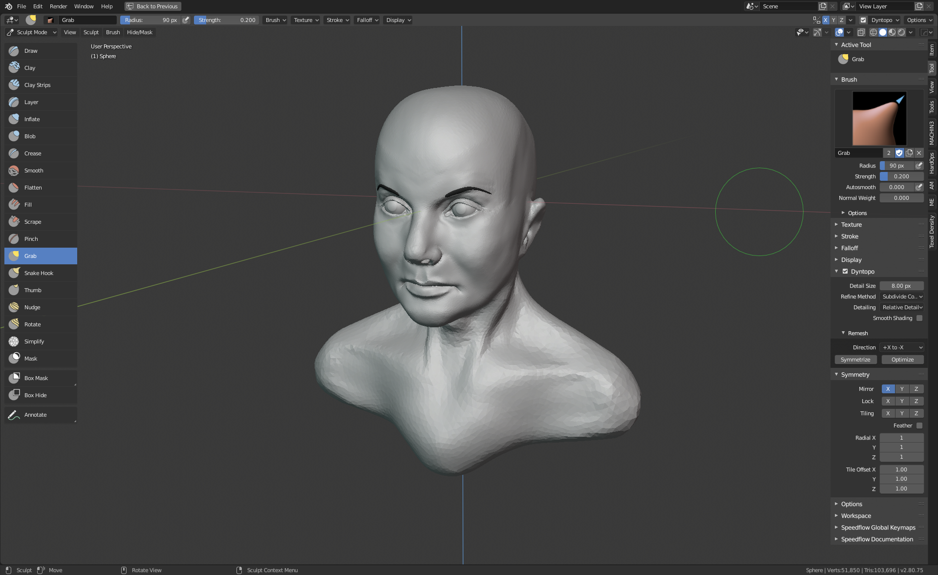Open the Render menu
The height and width of the screenshot is (575, 938).
click(x=58, y=6)
